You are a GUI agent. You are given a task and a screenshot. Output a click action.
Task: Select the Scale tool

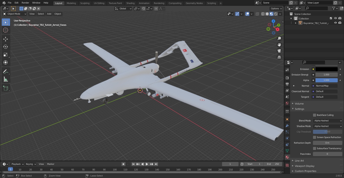pyautogui.click(x=6, y=55)
